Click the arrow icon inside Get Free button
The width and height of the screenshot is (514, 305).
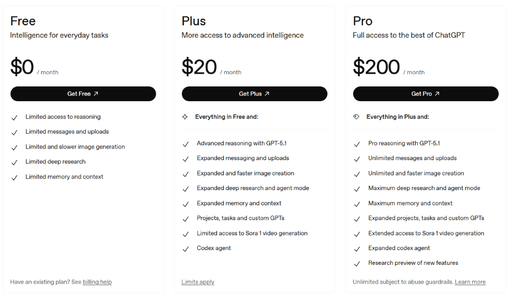pos(95,94)
